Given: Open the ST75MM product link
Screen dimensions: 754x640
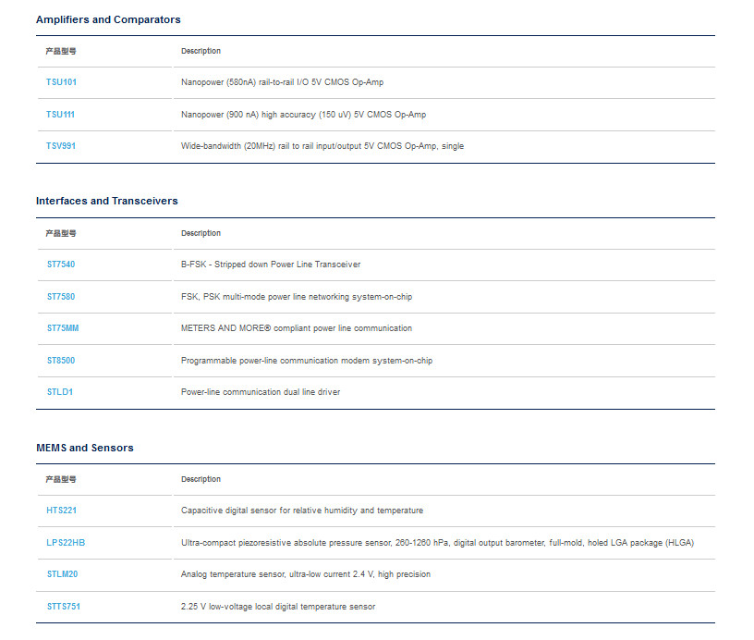Looking at the screenshot, I should coord(63,328).
